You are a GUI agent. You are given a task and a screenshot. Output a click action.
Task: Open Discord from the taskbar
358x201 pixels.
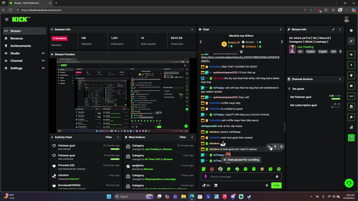point(233,197)
